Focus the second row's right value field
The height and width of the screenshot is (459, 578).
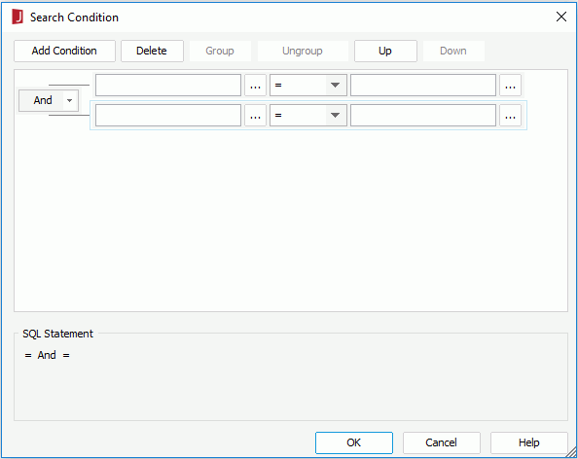pyautogui.click(x=423, y=116)
